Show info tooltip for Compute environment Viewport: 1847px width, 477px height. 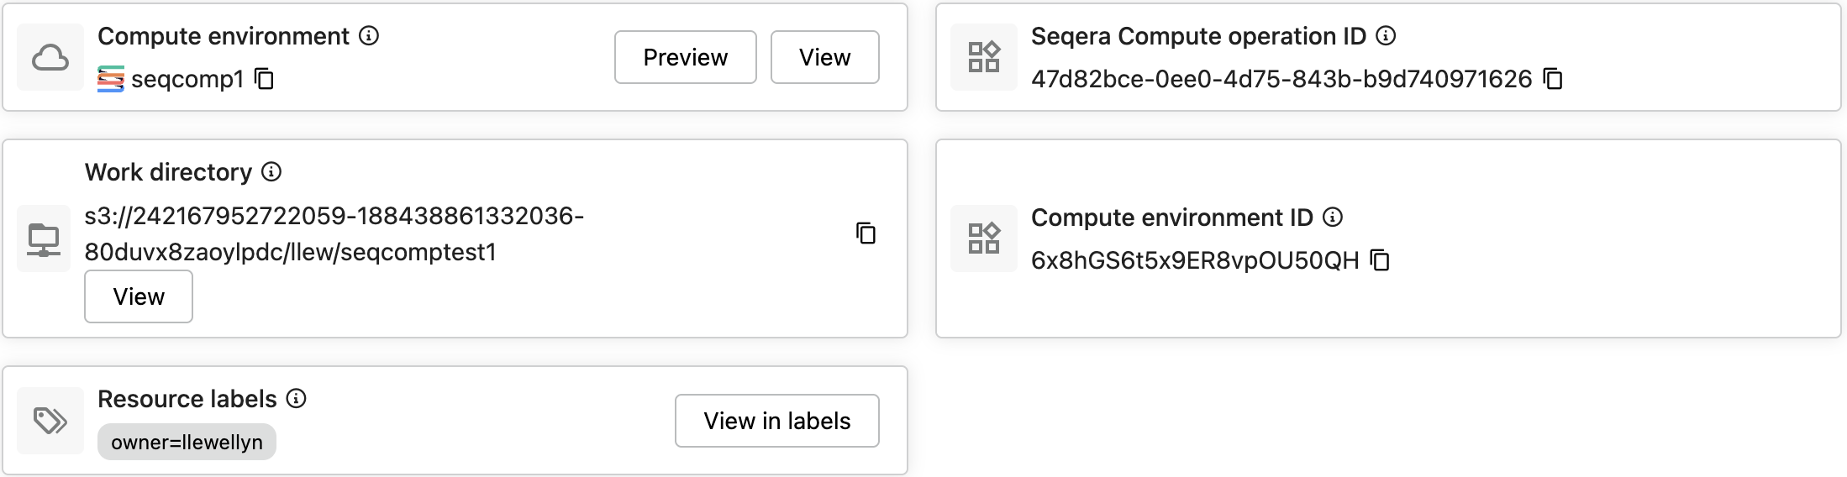(369, 36)
